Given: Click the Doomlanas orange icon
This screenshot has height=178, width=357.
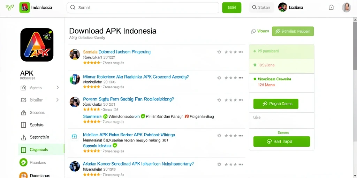Looking at the screenshot, I should coord(23,175).
